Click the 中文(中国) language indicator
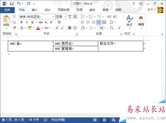The image size is (166, 123). [x=58, y=120]
